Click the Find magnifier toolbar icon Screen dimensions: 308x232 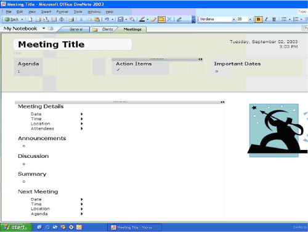click(x=132, y=19)
